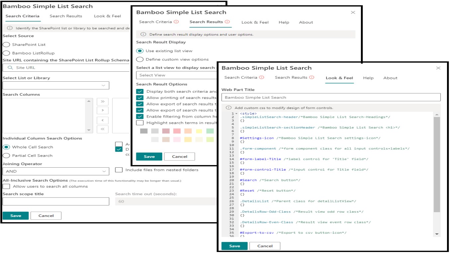
Task: Choose 'Define custom view options' radio button
Action: [x=140, y=59]
